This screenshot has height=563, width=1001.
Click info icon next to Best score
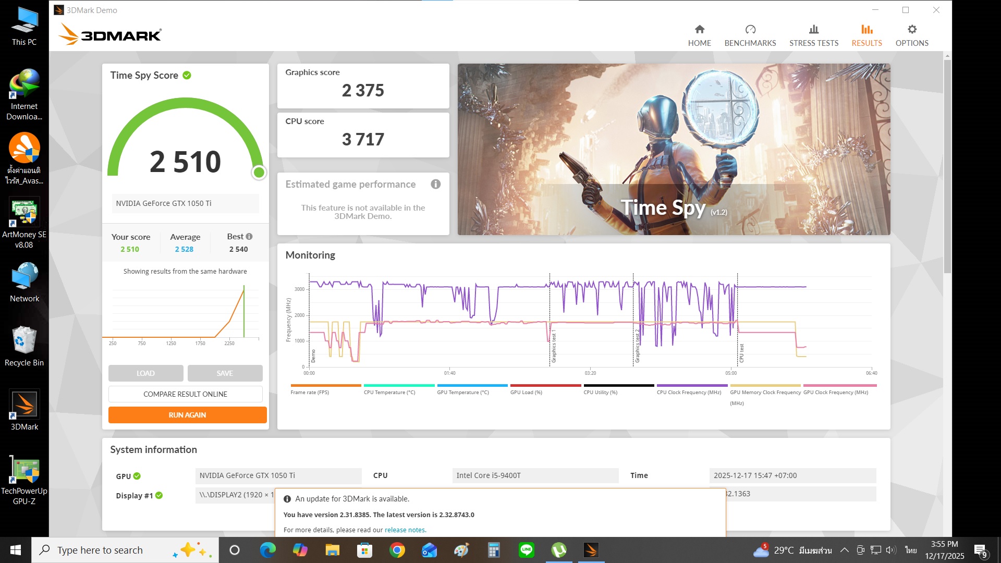(x=249, y=237)
